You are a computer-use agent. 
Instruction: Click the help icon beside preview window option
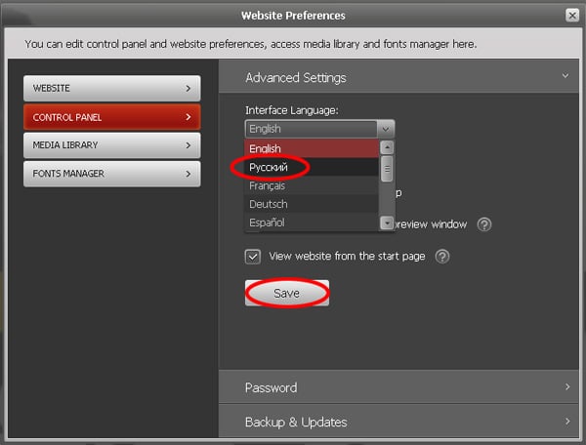point(484,224)
